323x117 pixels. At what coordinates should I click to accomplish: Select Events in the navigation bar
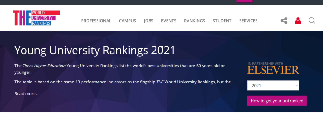(x=169, y=21)
